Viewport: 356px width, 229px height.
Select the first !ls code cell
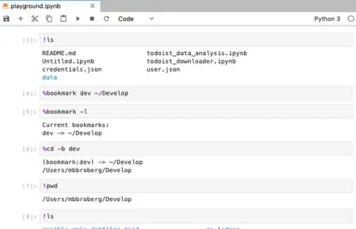[x=196, y=40]
